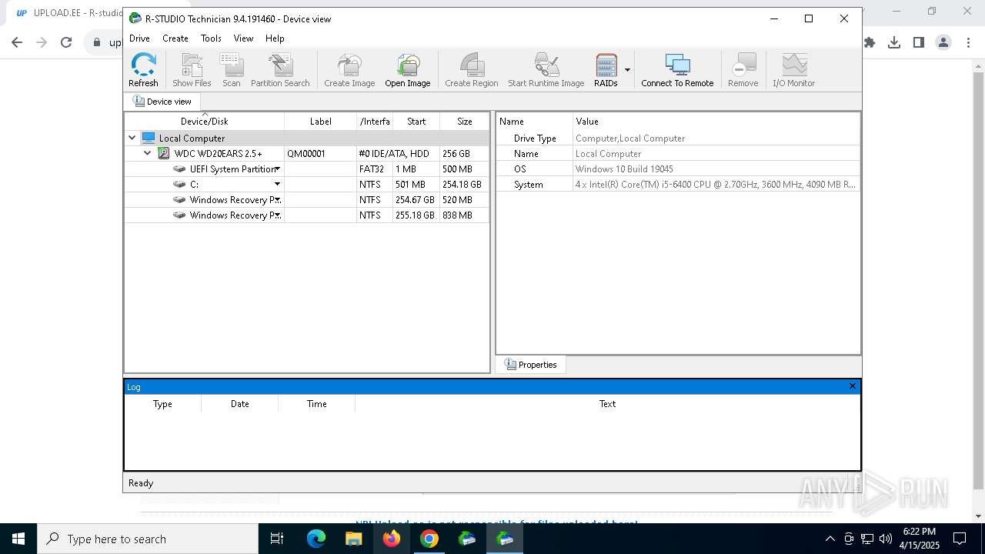Collapse the WDC WD20EARS drive node

click(148, 154)
